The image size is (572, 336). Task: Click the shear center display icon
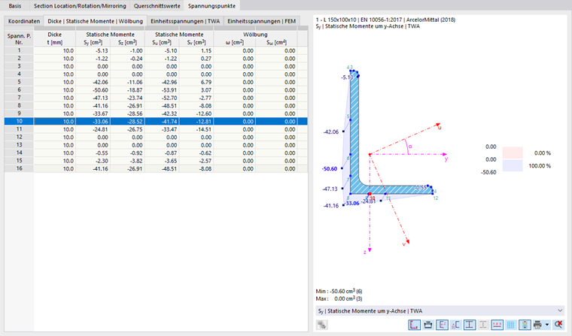pyautogui.click(x=455, y=324)
